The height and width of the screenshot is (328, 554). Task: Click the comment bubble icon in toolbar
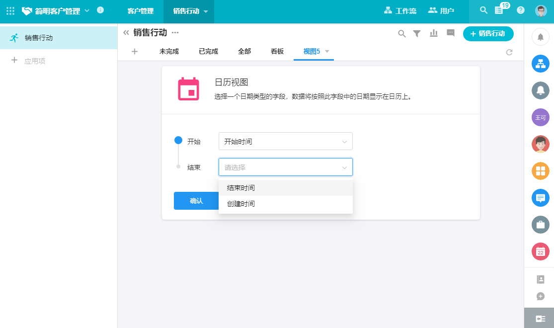pyautogui.click(x=451, y=33)
